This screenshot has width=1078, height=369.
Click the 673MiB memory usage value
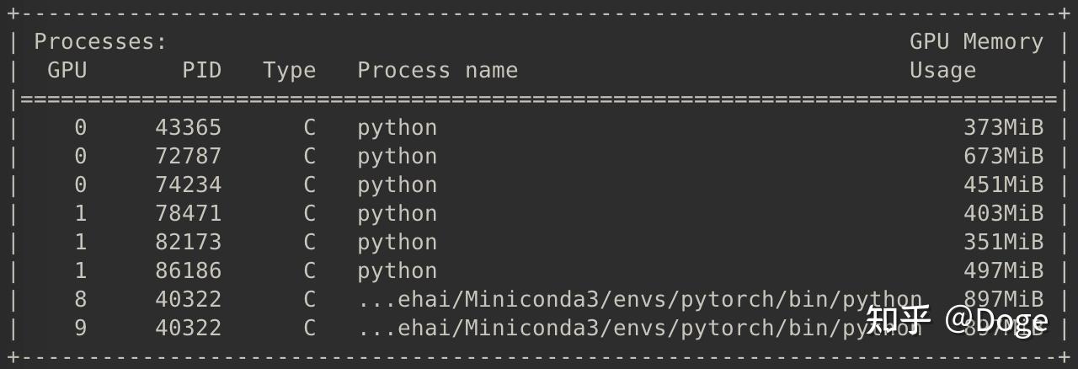pos(1003,156)
